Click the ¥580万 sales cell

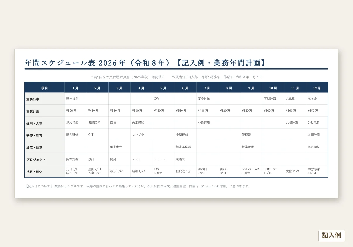click(251, 111)
